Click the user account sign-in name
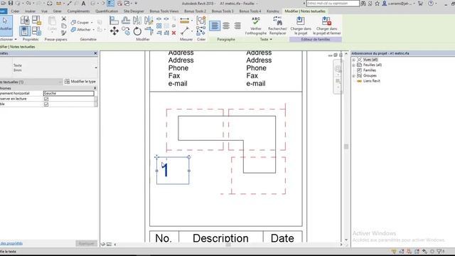 tap(400, 4)
